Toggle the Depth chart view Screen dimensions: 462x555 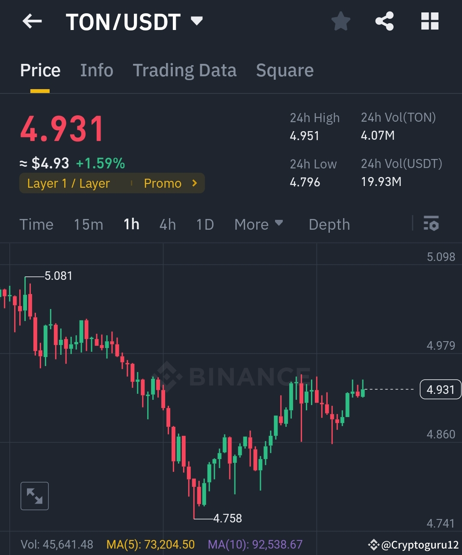pos(329,224)
